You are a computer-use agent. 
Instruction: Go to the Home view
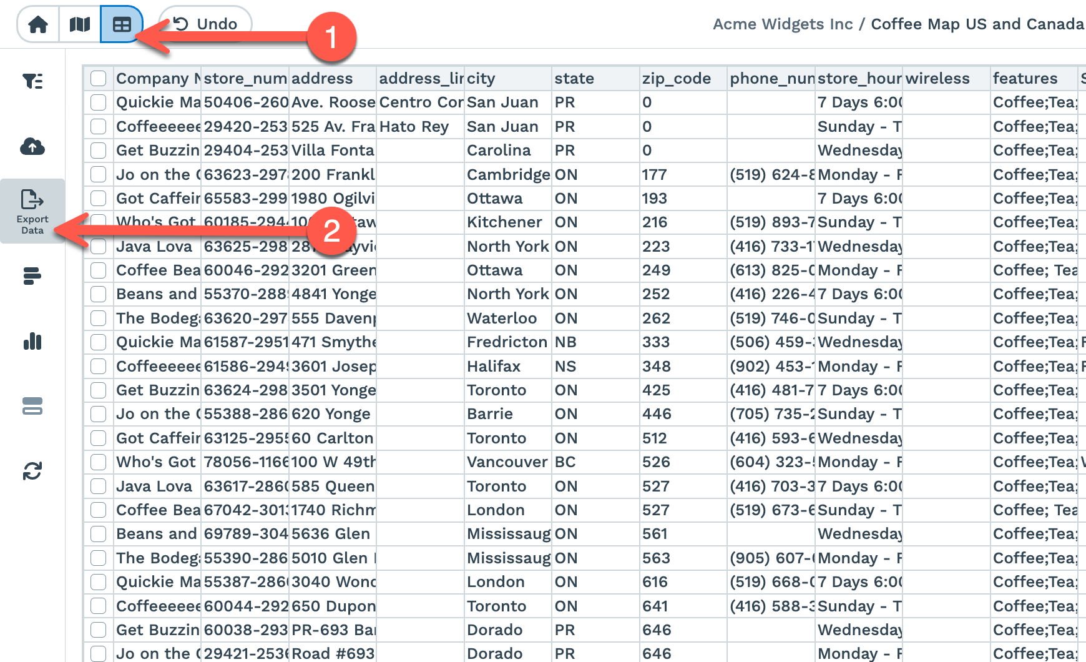pyautogui.click(x=38, y=24)
